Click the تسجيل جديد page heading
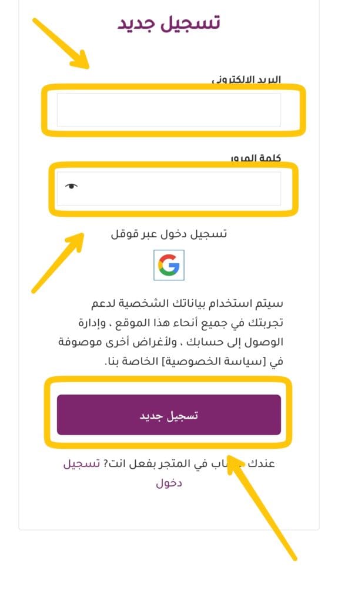The width and height of the screenshot is (338, 603). [169, 23]
